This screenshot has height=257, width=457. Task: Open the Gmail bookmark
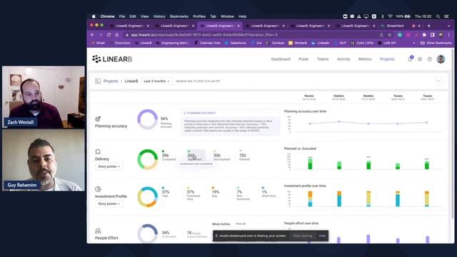[x=99, y=43]
